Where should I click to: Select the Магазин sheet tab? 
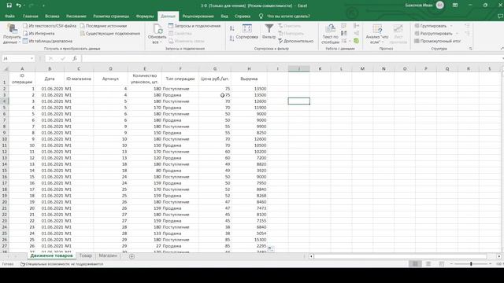click(x=108, y=255)
